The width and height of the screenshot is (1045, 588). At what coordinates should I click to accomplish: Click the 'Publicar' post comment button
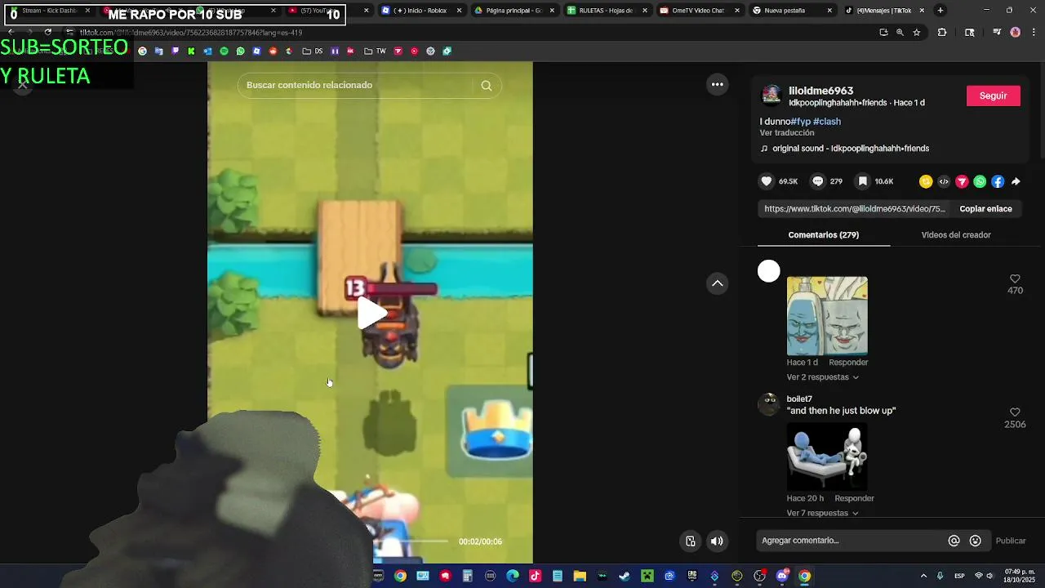click(x=1011, y=541)
